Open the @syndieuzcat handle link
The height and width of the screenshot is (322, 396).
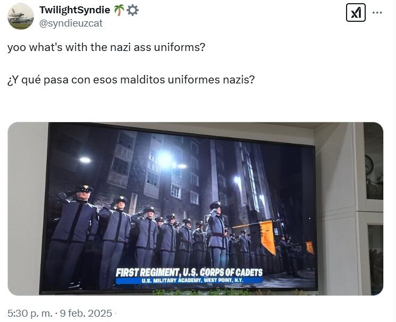pyautogui.click(x=71, y=23)
